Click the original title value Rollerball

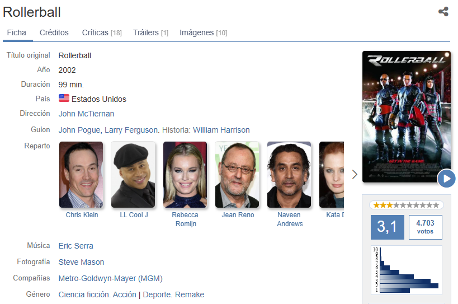75,55
